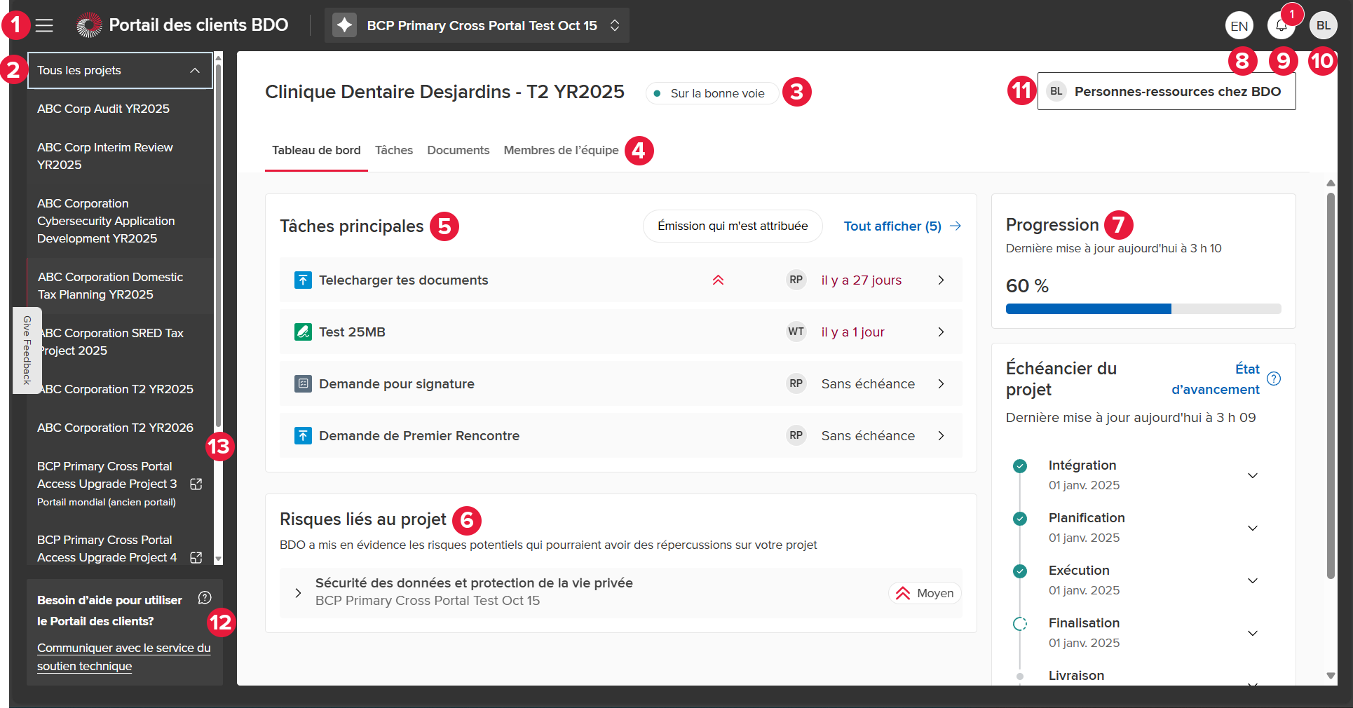Click the star icon in the project selector
1353x708 pixels.
344,25
